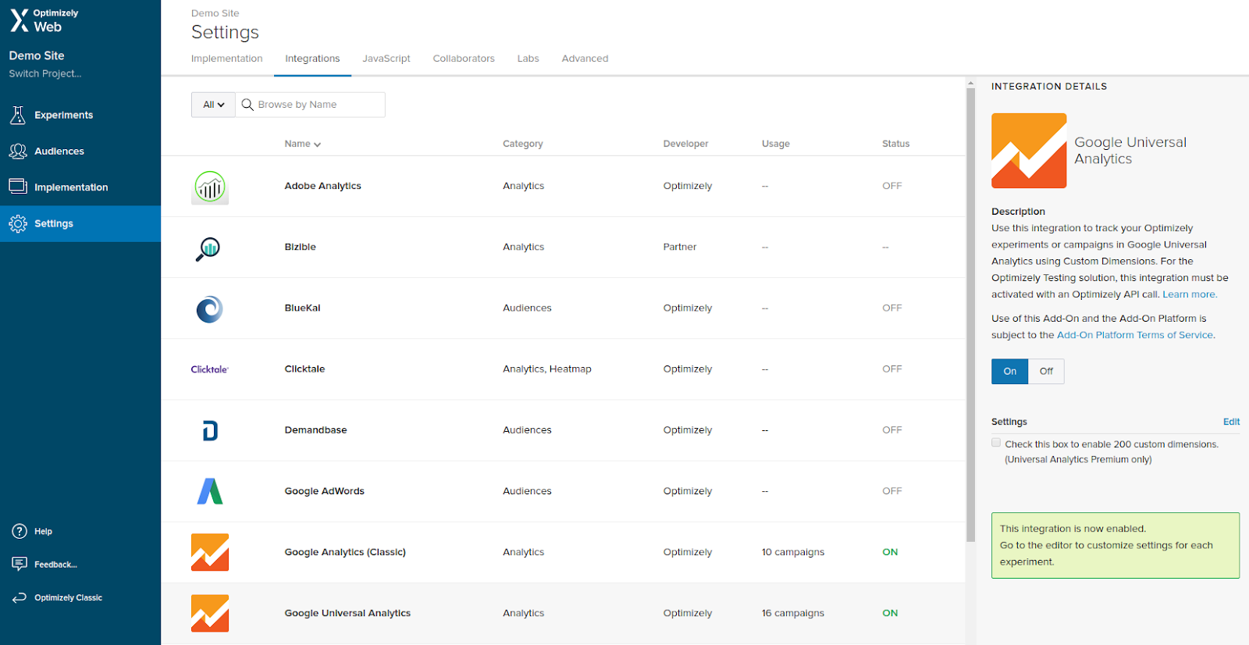Screen dimensions: 1249x645
Task: Select the Demandbase D logo
Action: point(210,430)
